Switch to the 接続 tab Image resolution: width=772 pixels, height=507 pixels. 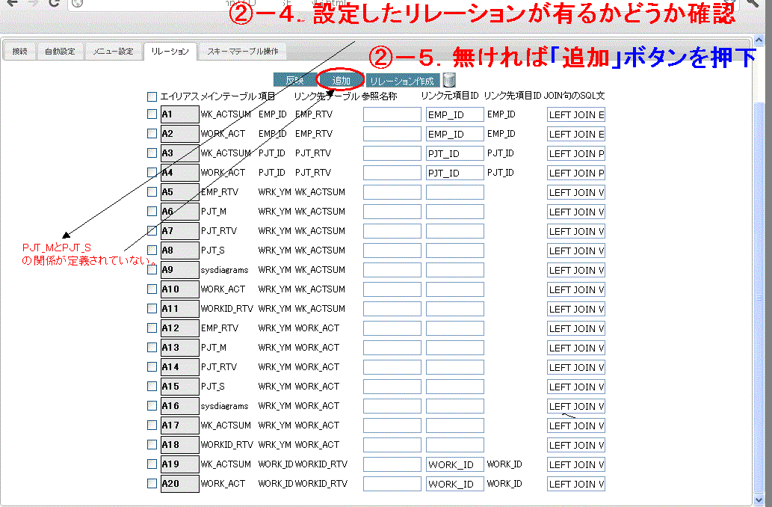pos(19,52)
